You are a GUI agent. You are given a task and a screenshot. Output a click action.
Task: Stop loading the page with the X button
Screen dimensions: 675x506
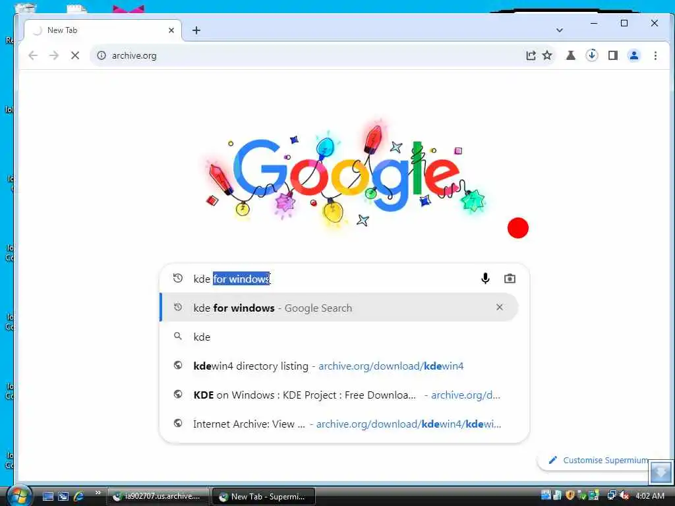coord(75,55)
